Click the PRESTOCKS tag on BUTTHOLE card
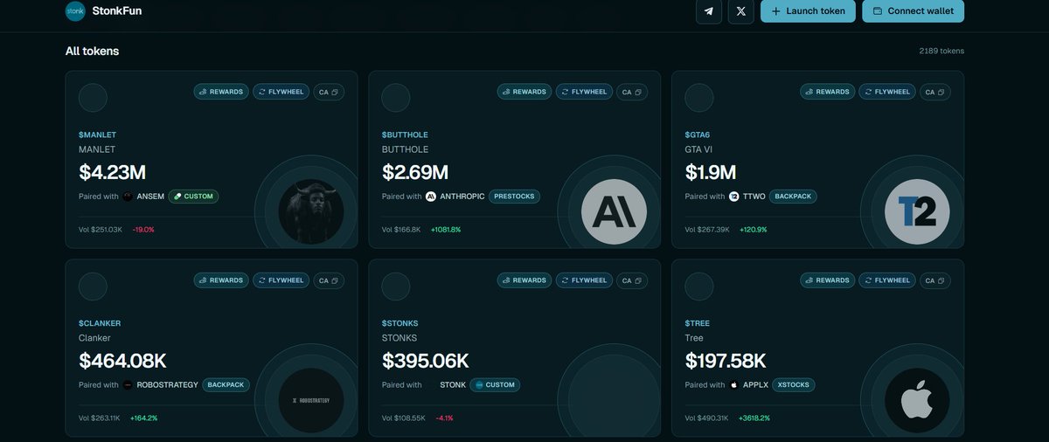 point(514,197)
